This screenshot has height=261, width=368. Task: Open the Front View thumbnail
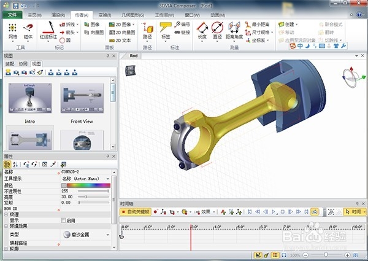tap(82, 98)
